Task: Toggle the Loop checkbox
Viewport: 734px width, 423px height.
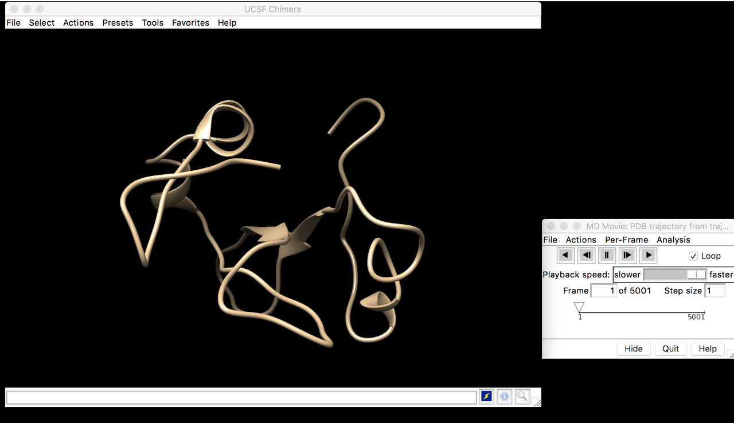Action: [693, 256]
